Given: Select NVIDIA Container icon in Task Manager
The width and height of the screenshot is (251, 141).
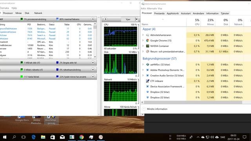Looking at the screenshot, I should pyautogui.click(x=147, y=46).
